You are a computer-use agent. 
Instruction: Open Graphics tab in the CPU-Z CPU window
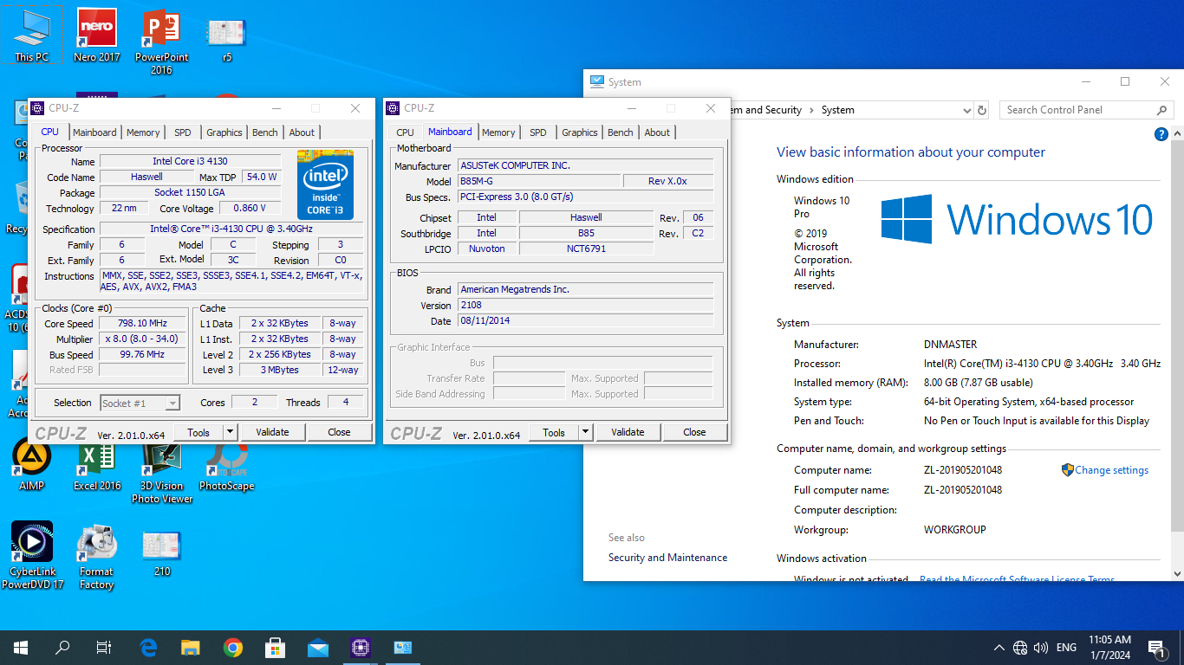(x=224, y=132)
